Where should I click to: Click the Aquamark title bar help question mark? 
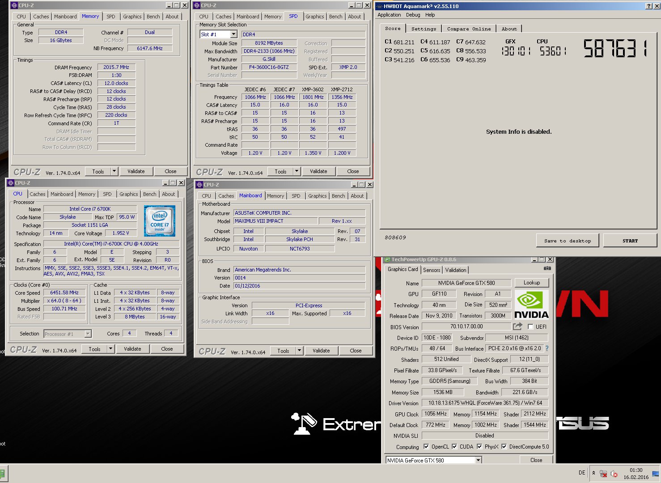pos(649,6)
